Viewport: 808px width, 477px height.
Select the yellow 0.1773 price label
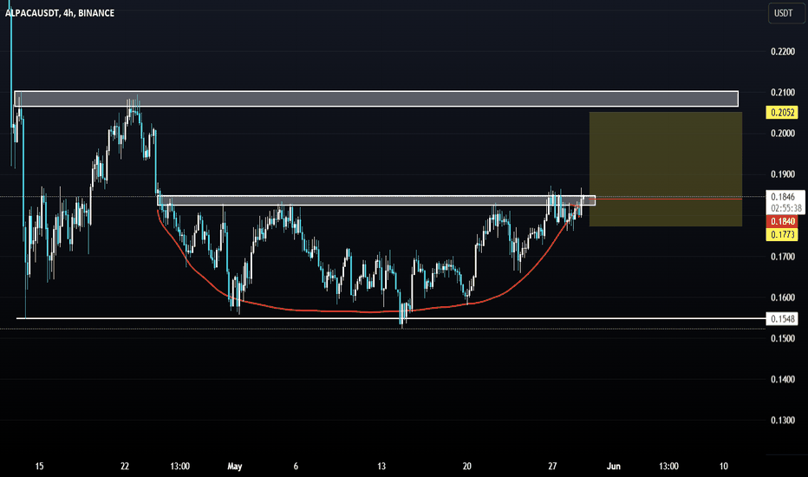click(782, 235)
